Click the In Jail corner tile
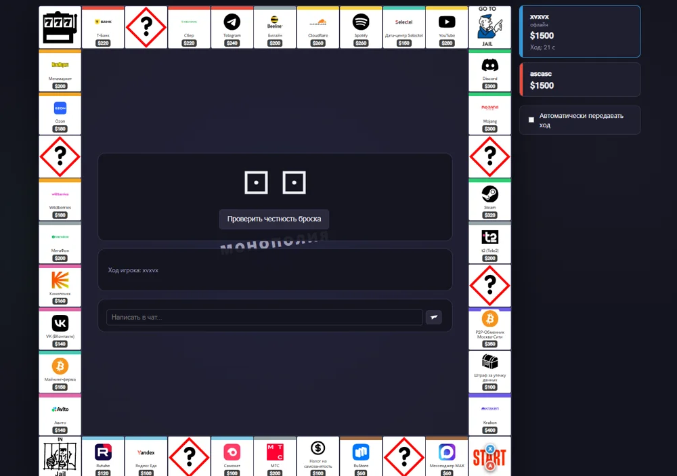 (x=60, y=456)
